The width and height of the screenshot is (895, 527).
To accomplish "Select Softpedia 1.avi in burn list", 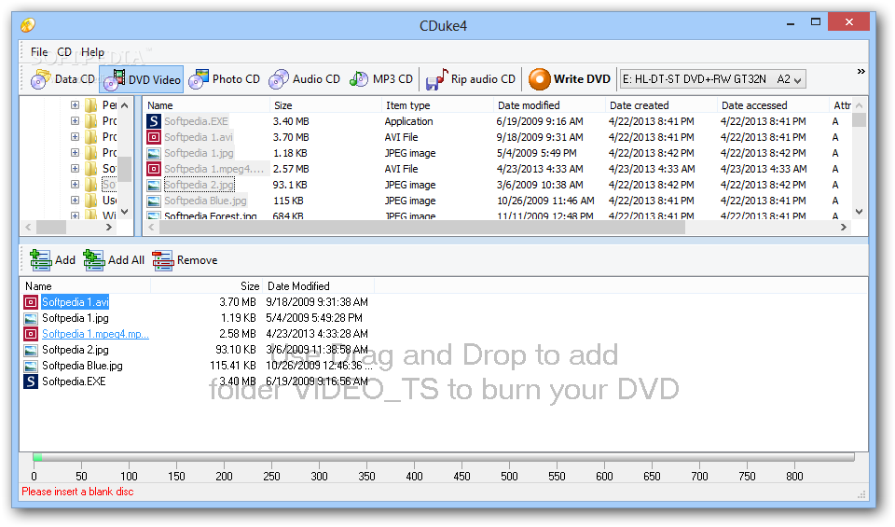I will click(x=76, y=302).
